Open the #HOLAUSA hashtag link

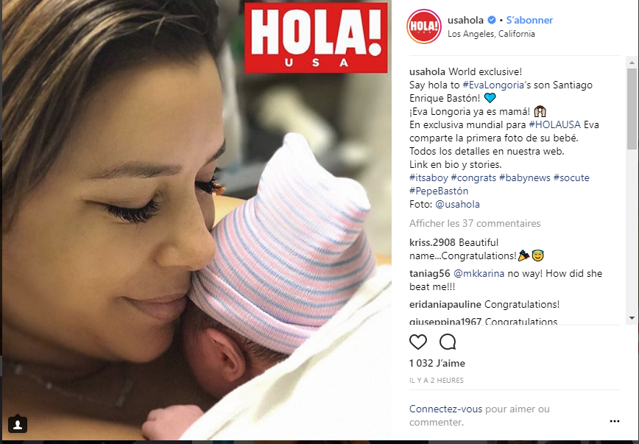554,124
